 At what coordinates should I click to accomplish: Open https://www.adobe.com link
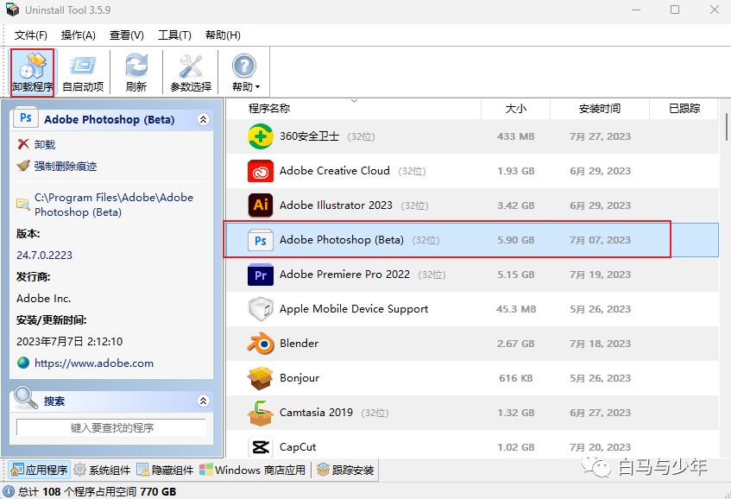coord(94,363)
